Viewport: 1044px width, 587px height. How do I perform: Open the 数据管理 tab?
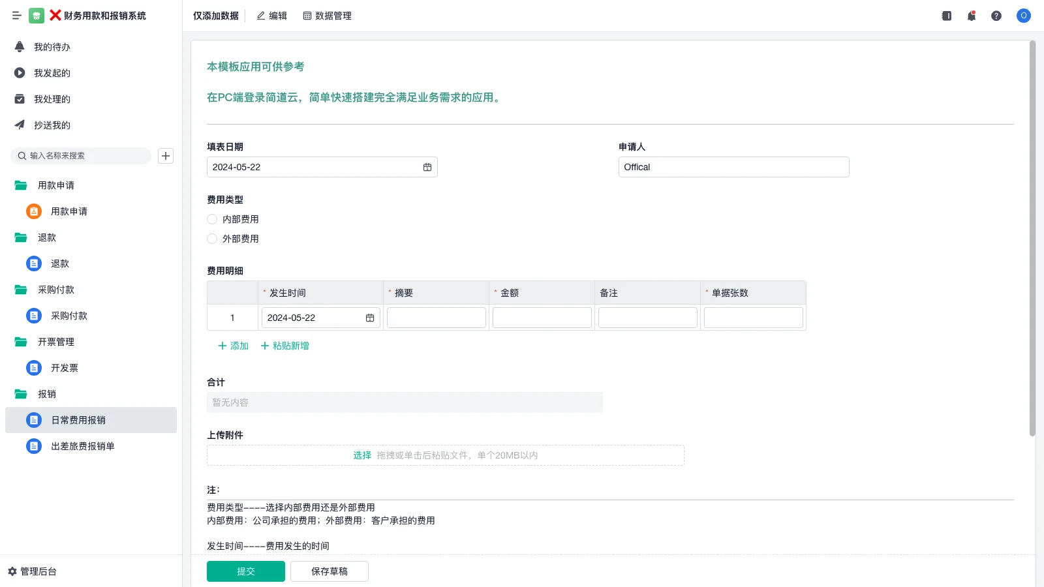point(328,16)
